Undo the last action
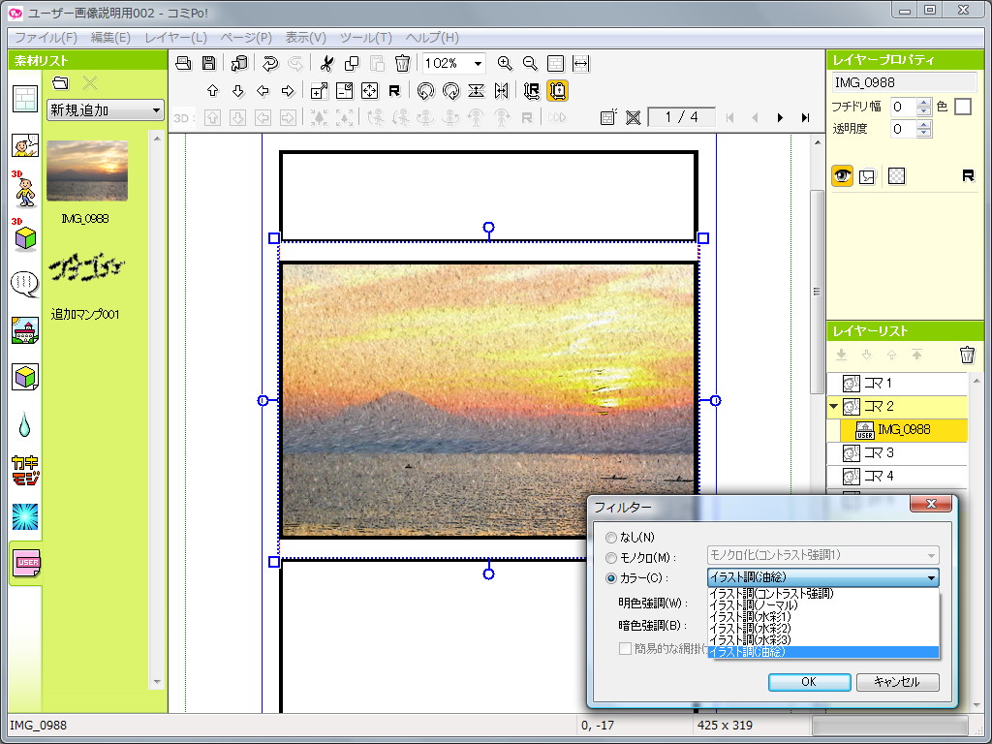Screen dimensions: 992x744 (270, 63)
